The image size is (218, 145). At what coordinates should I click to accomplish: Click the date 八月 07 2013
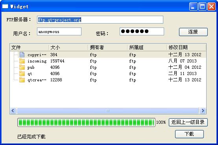click(182, 61)
